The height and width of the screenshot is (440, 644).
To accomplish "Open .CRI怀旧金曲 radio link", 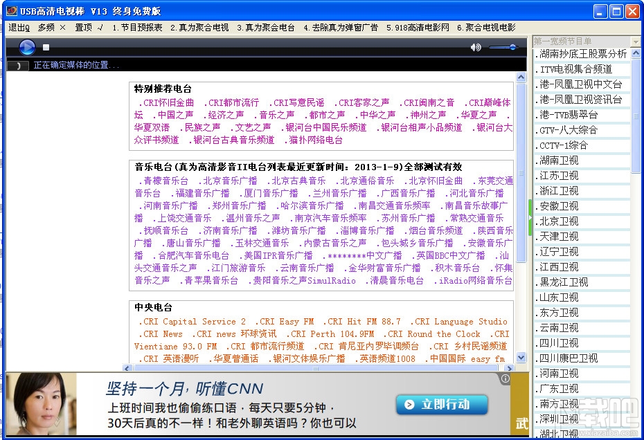I will [166, 102].
